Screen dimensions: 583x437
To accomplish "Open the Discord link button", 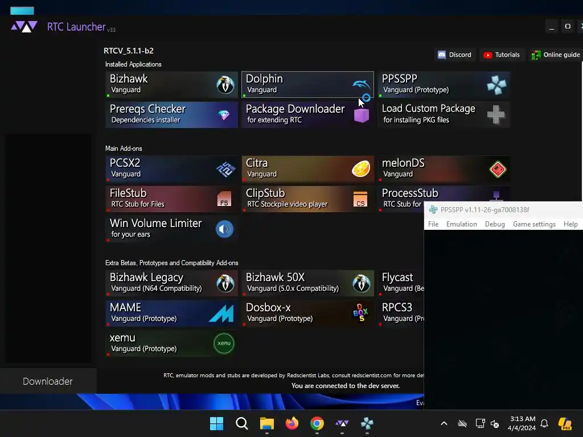I will tap(454, 55).
